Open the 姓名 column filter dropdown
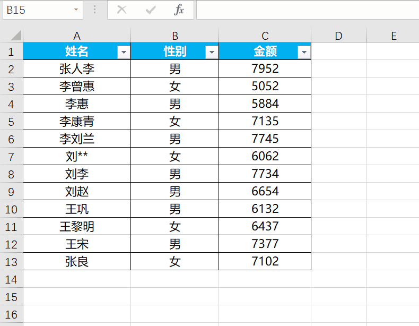The height and width of the screenshot is (326, 419). pos(124,52)
